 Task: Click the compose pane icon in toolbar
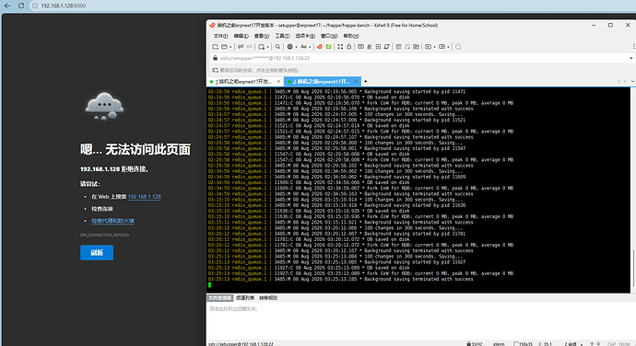(x=416, y=47)
